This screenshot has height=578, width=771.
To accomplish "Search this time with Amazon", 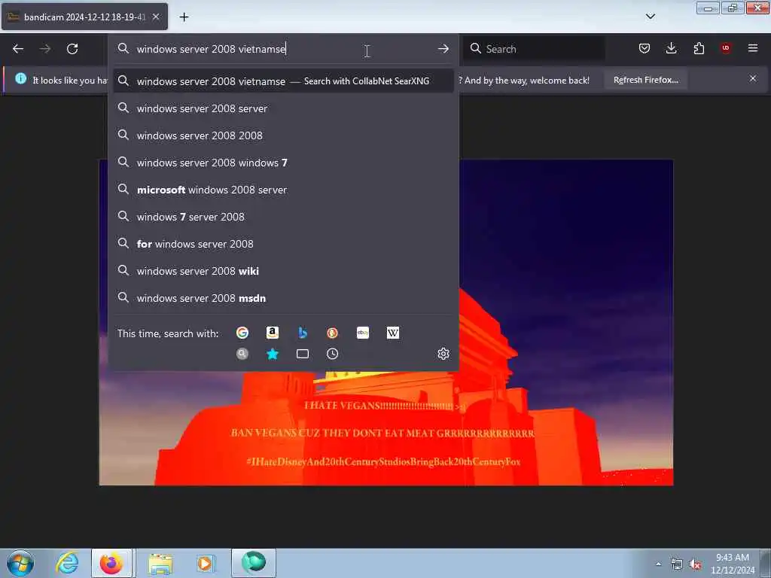I will [x=273, y=333].
